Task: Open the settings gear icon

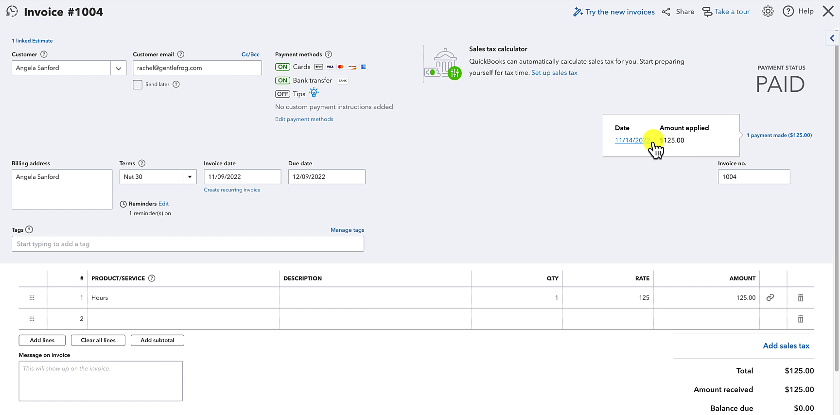Action: click(768, 12)
